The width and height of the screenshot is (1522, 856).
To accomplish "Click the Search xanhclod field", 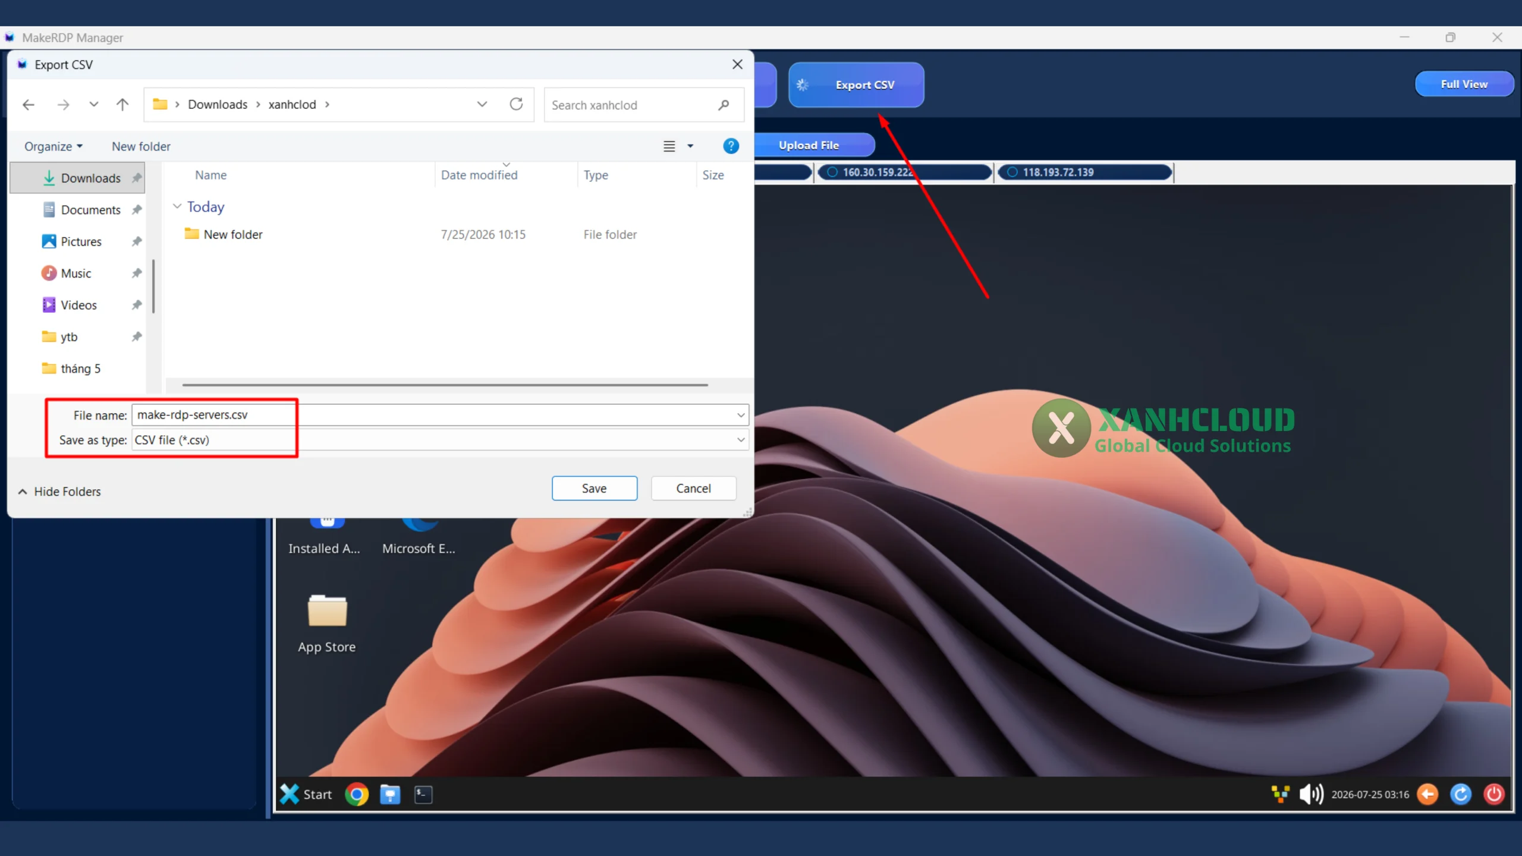I will [x=643, y=105].
